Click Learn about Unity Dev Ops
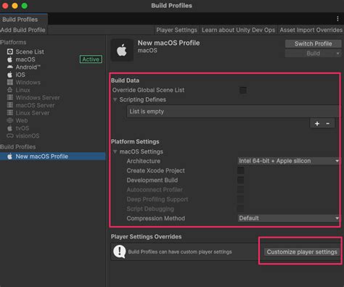The width and height of the screenshot is (344, 287). (x=239, y=30)
